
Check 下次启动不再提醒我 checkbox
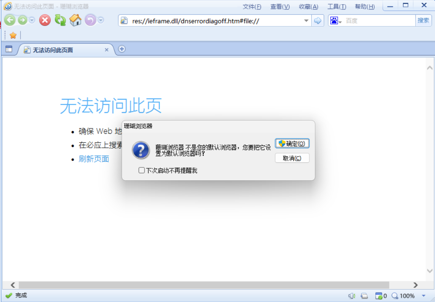141,170
